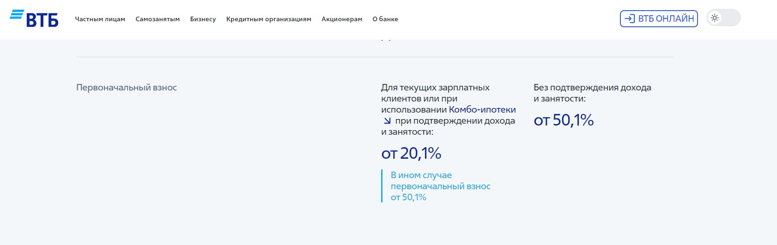777x245 pixels.
Task: Click the diagonal arrow icon before 'при подтверждении'
Action: pos(387,121)
